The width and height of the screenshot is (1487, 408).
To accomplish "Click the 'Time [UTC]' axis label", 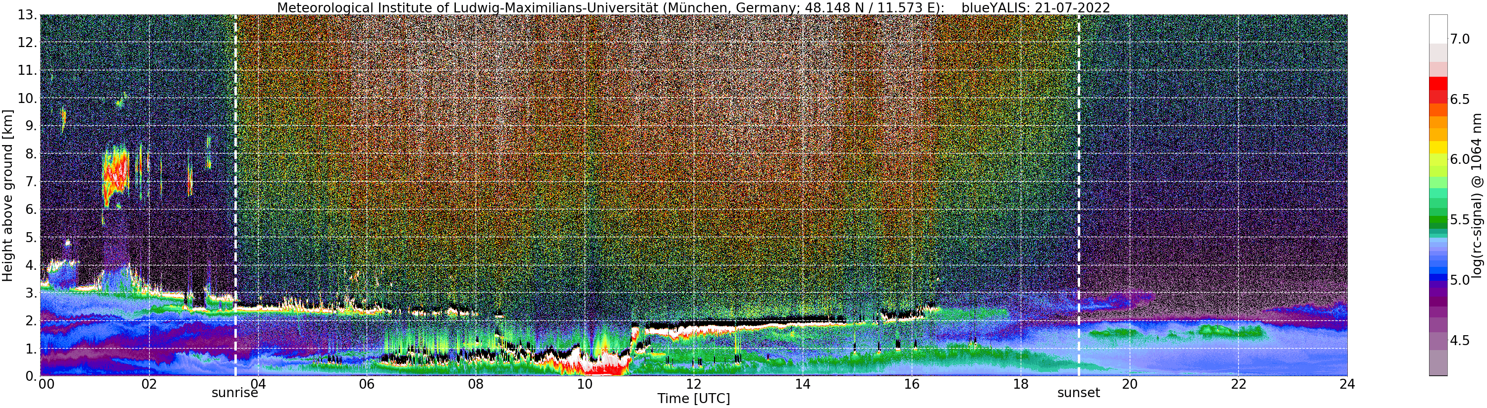I will click(x=693, y=399).
